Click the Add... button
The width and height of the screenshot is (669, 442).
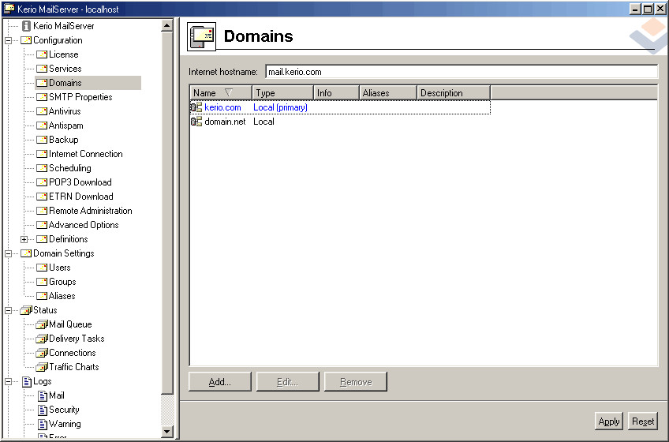tap(220, 381)
